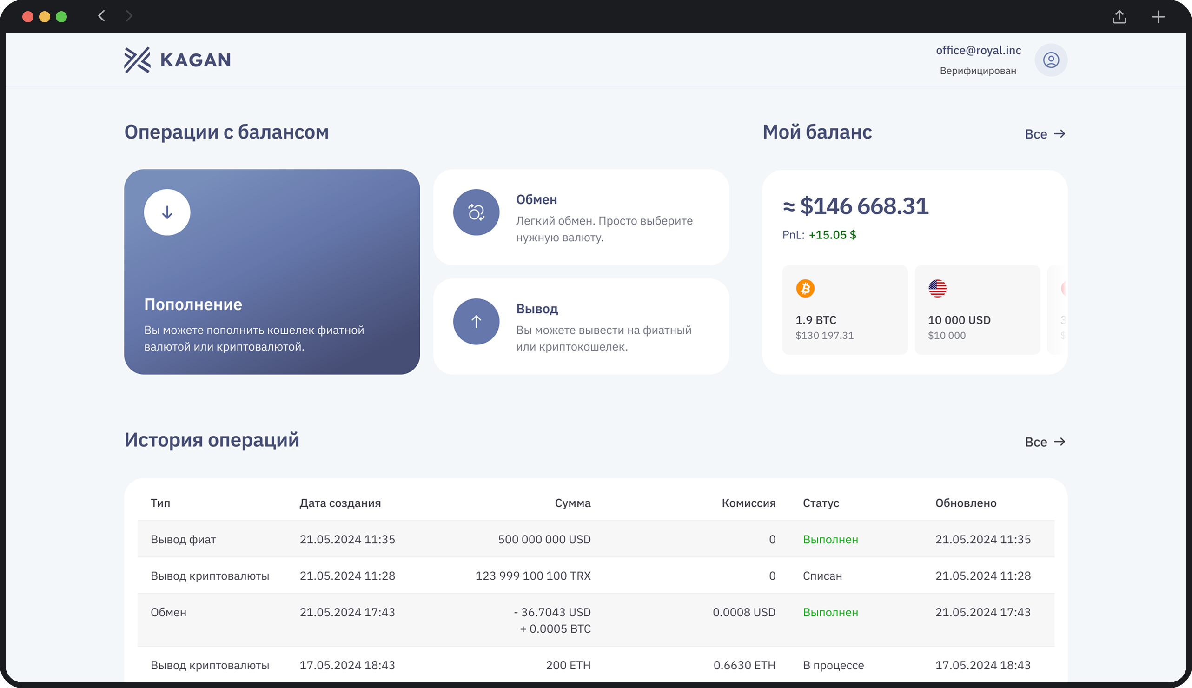1192x688 pixels.
Task: Click creation date 17.05.2024 18:43
Action: point(347,665)
